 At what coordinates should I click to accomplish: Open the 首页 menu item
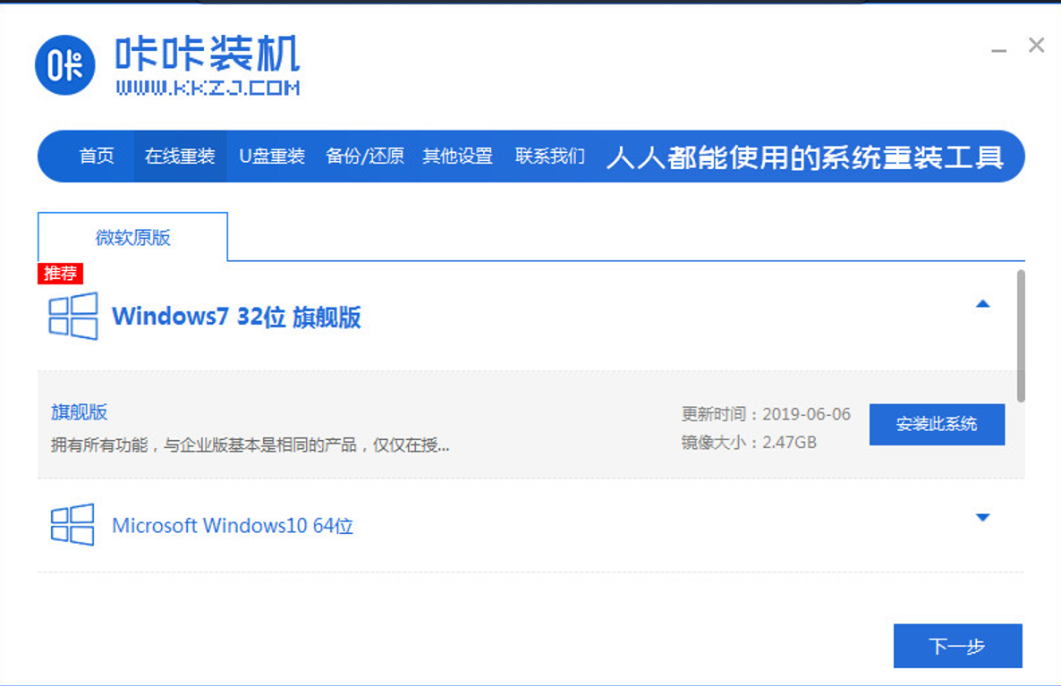[97, 157]
